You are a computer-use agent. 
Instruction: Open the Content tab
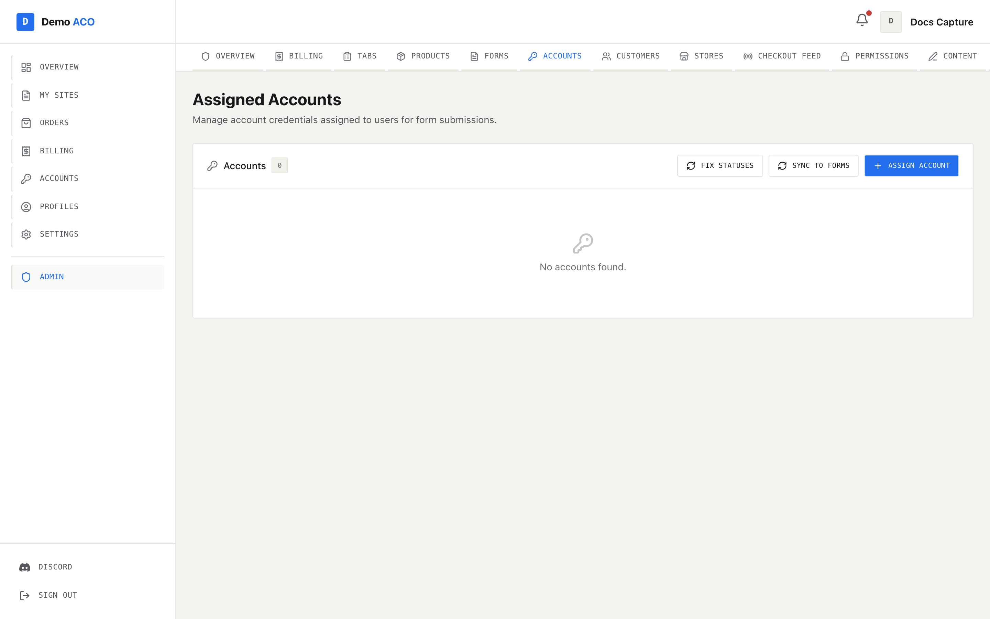pos(953,56)
